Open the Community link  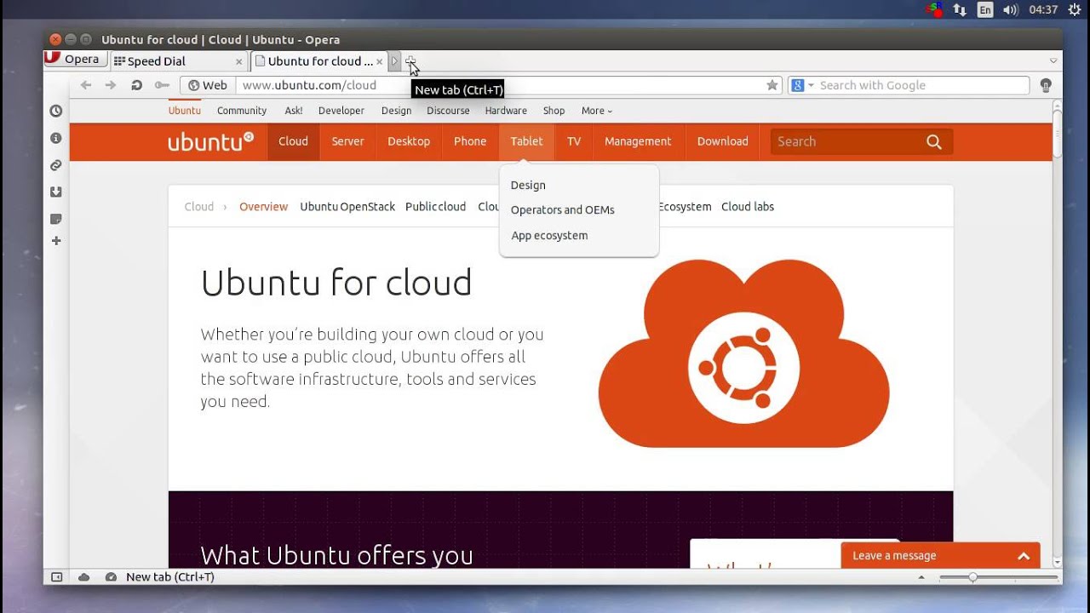(242, 111)
